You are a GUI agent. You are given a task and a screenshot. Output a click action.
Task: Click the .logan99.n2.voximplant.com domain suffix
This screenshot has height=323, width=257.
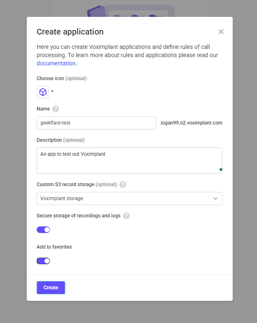click(x=191, y=123)
